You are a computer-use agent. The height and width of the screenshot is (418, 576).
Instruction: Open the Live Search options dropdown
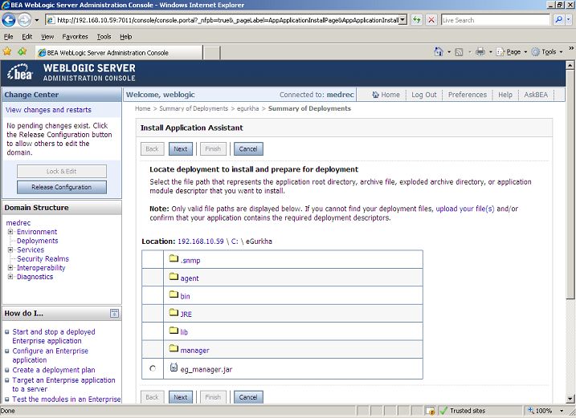tap(569, 20)
